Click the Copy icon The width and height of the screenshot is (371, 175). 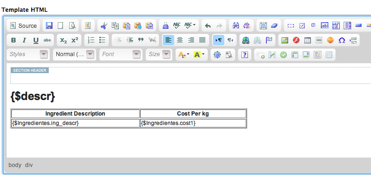pos(115,25)
